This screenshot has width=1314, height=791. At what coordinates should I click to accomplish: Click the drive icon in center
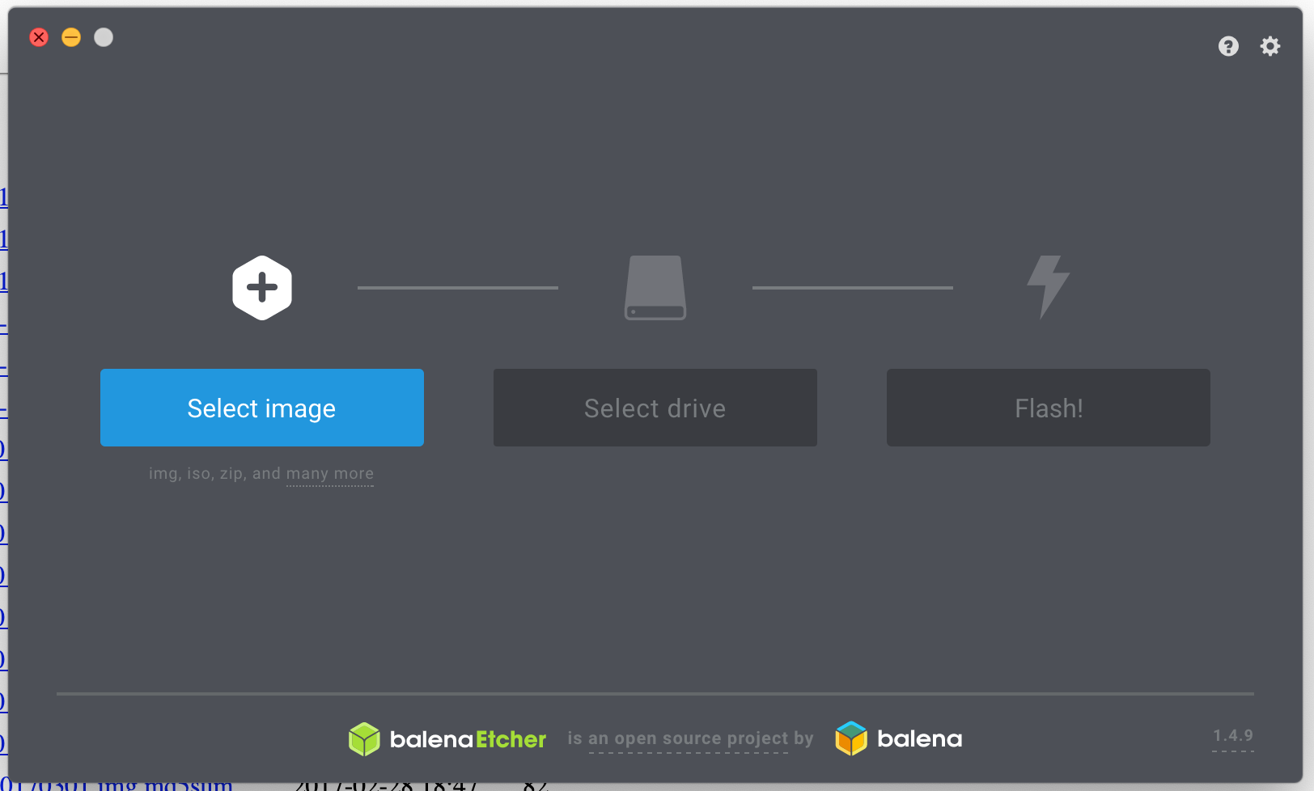pos(655,288)
